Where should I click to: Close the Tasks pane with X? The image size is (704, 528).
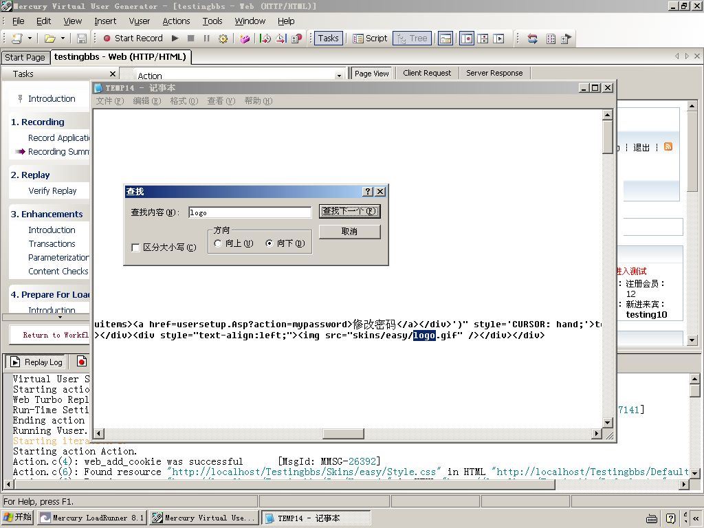coord(113,74)
